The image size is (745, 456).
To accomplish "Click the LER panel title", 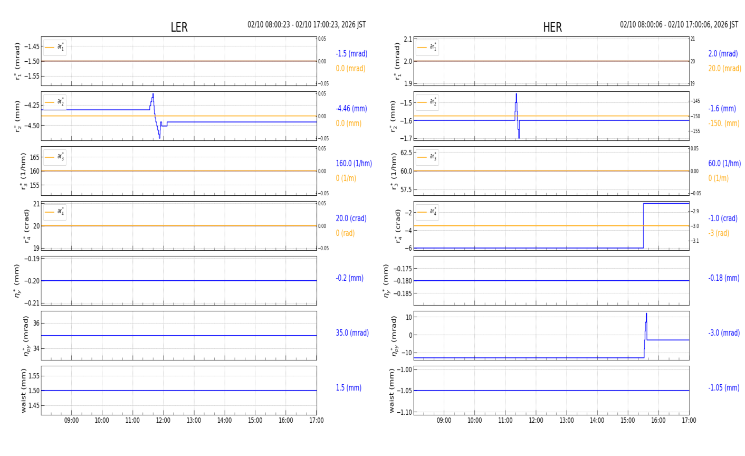I will [179, 27].
